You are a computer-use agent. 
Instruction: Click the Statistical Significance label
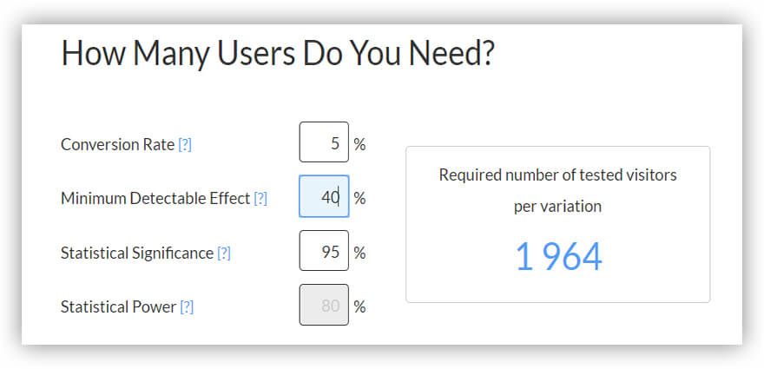pos(136,254)
